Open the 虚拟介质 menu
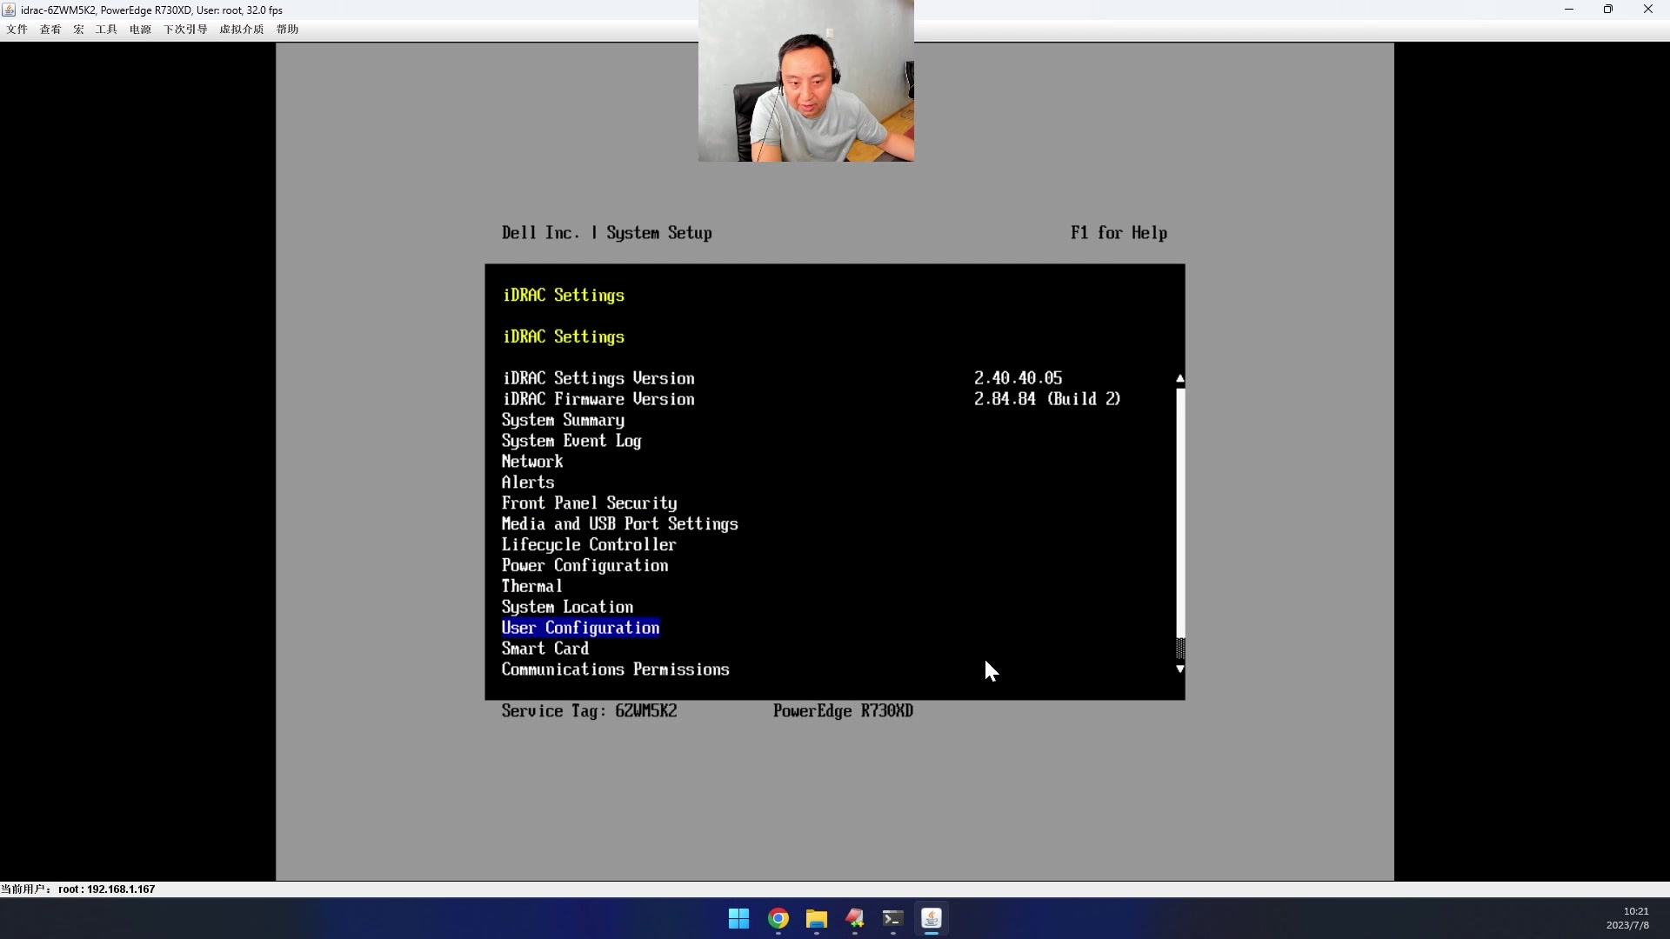This screenshot has width=1670, height=939. tap(242, 29)
